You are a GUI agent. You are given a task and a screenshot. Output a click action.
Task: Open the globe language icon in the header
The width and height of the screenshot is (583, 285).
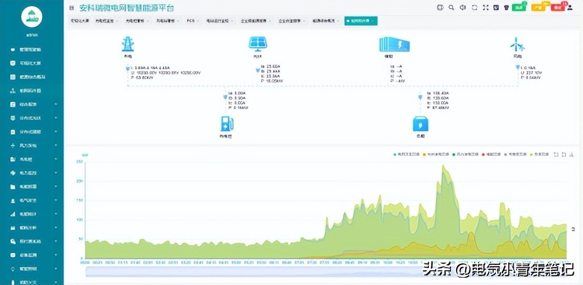(x=440, y=7)
